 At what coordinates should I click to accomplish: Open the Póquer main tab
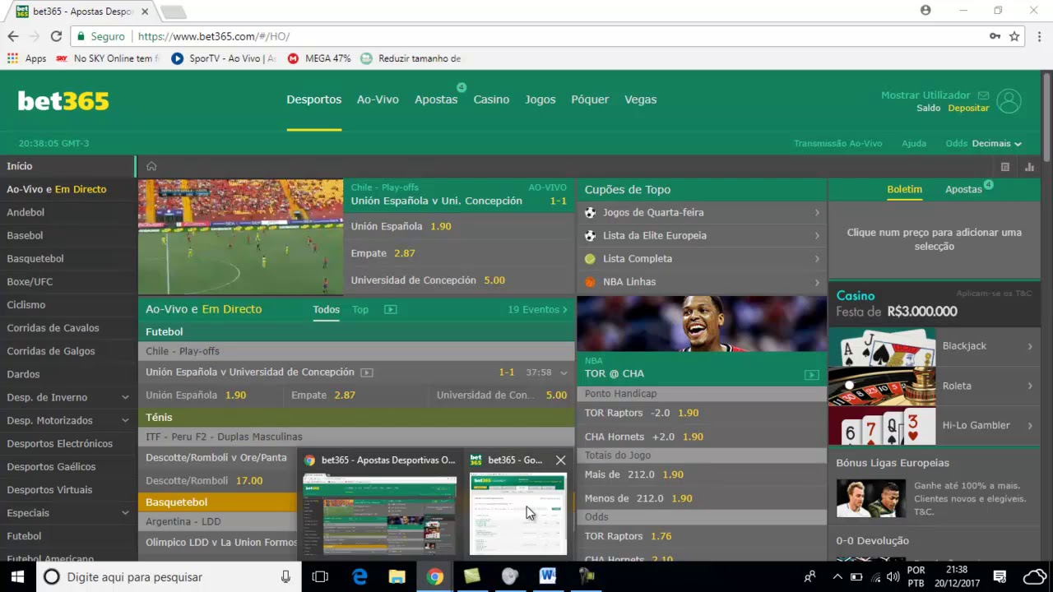click(x=590, y=99)
